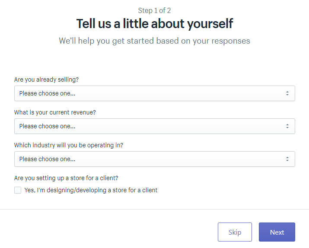This screenshot has height=248, width=309.
Task: Click the "We'll help you get started" subtitle
Action: tap(154, 41)
